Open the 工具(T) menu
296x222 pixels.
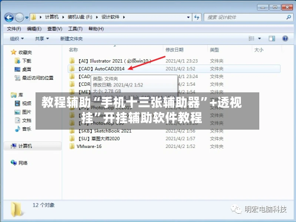75,29
